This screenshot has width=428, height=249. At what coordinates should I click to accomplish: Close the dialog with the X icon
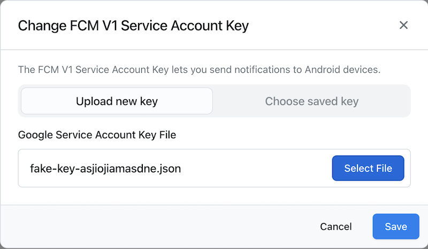tap(403, 25)
